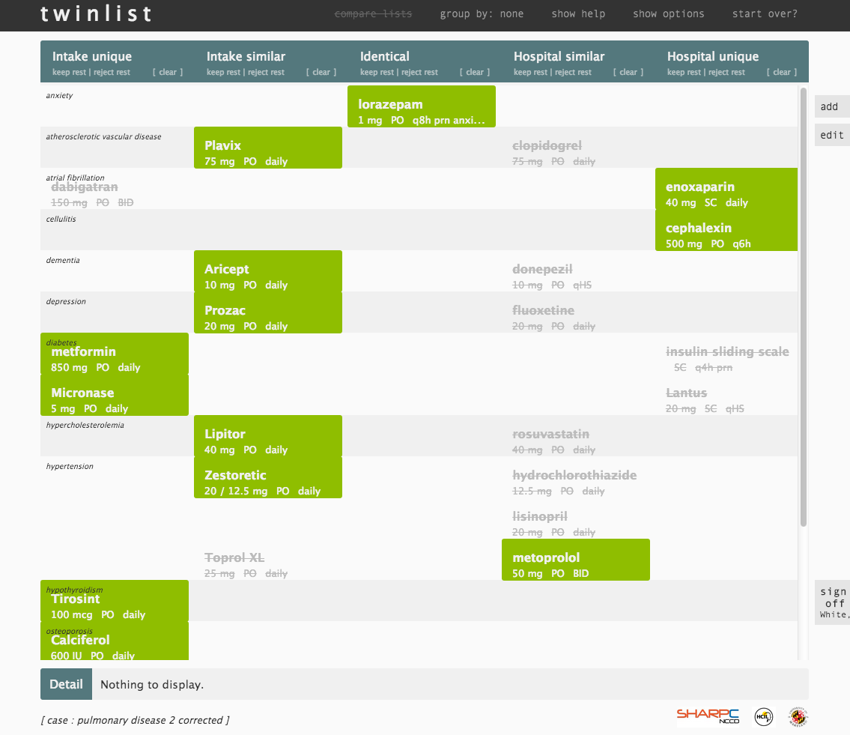
Task: Toggle the rejected rosuvastatin 40 mg item
Action: (553, 441)
